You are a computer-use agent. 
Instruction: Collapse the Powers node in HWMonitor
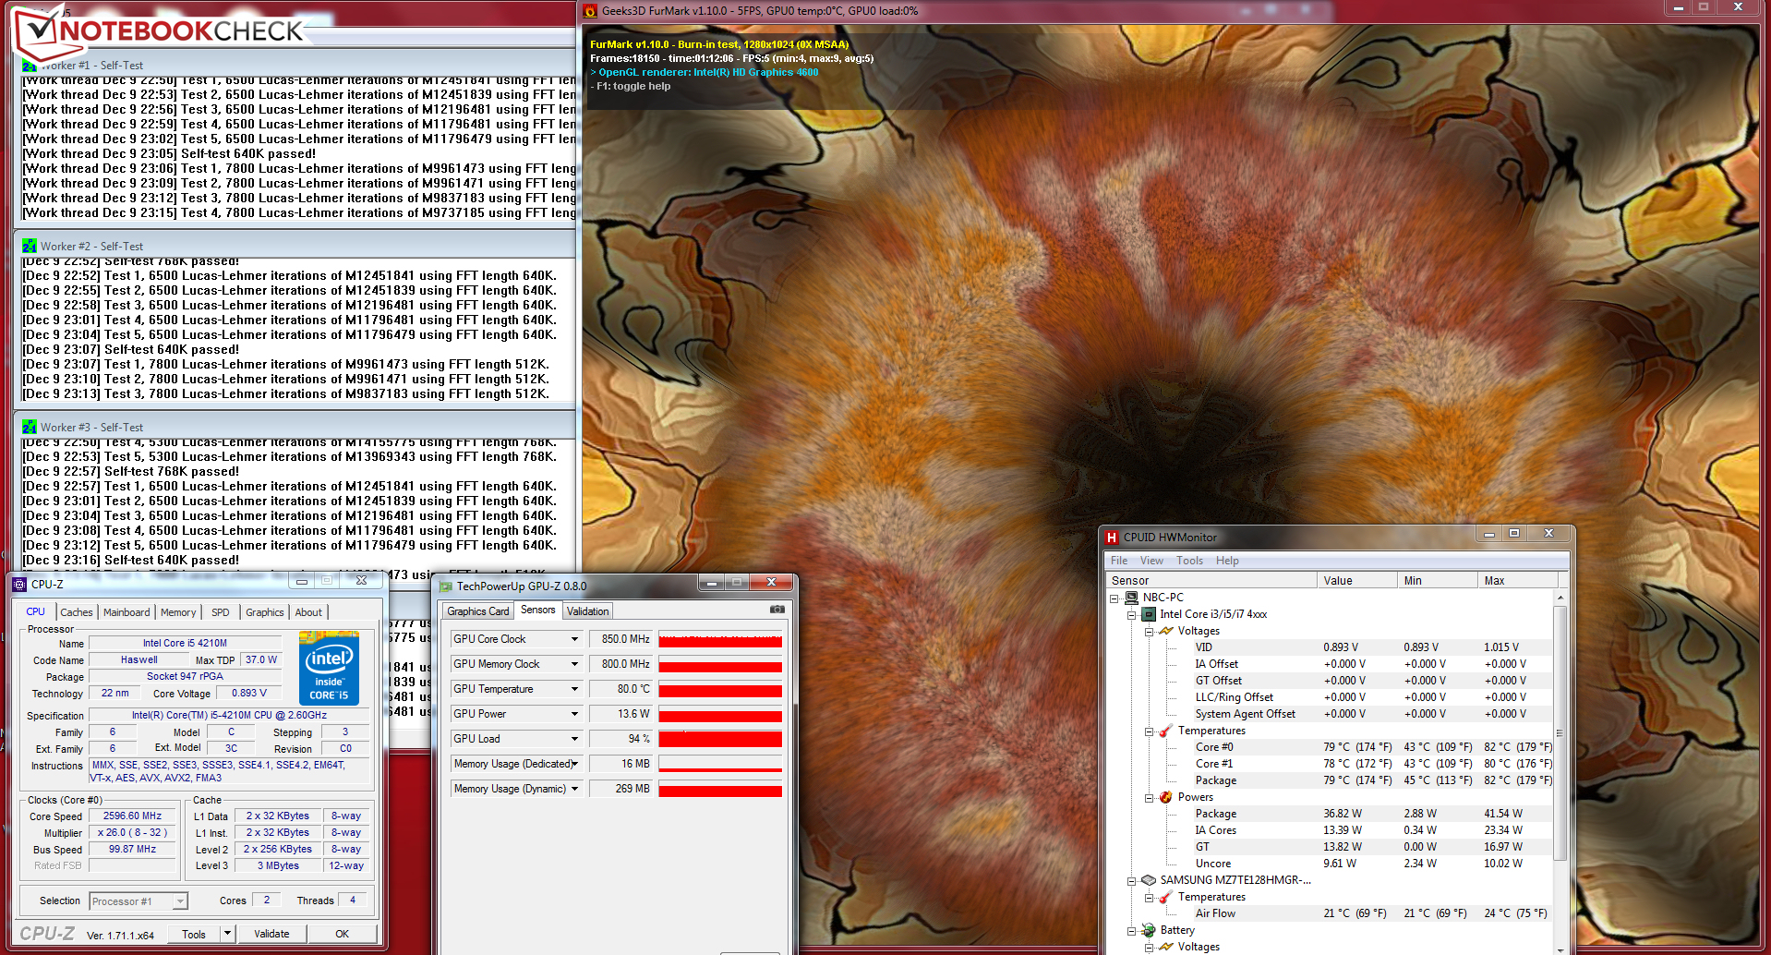pos(1150,797)
